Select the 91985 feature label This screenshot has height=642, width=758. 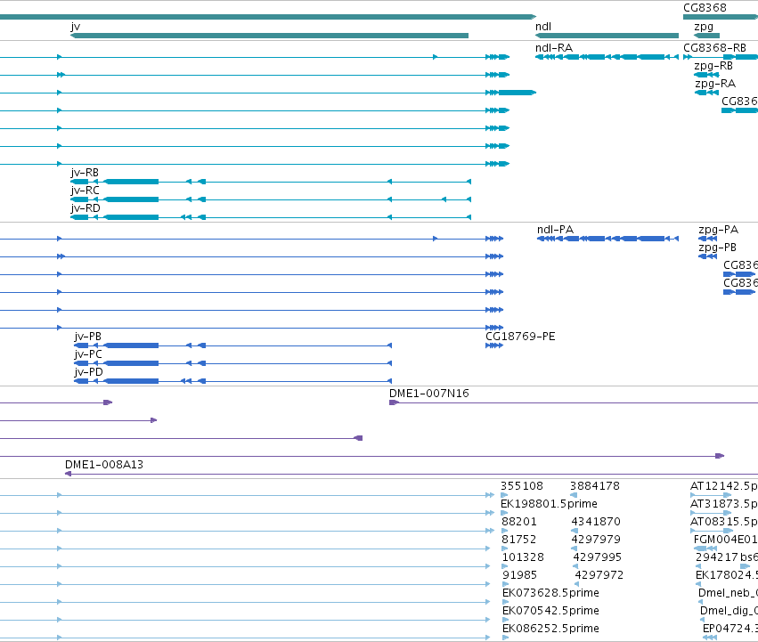coord(519,575)
